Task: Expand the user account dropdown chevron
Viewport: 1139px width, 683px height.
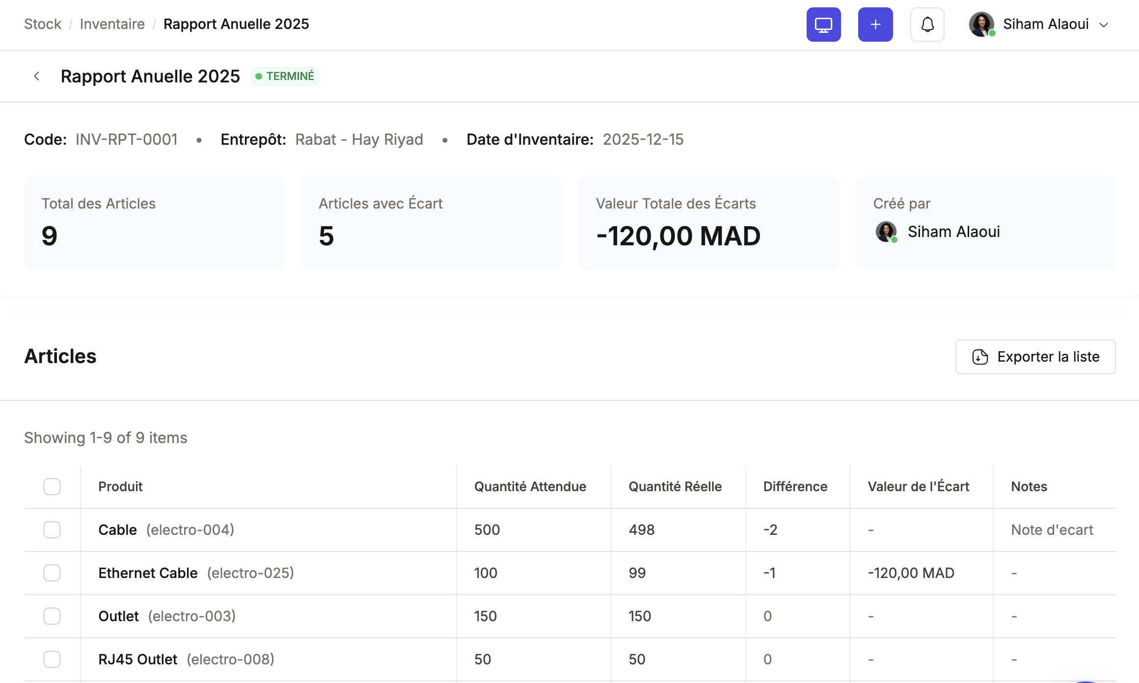Action: coord(1104,25)
